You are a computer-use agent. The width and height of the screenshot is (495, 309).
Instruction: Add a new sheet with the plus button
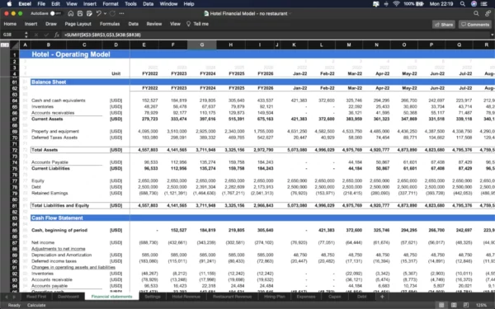pos(382,297)
